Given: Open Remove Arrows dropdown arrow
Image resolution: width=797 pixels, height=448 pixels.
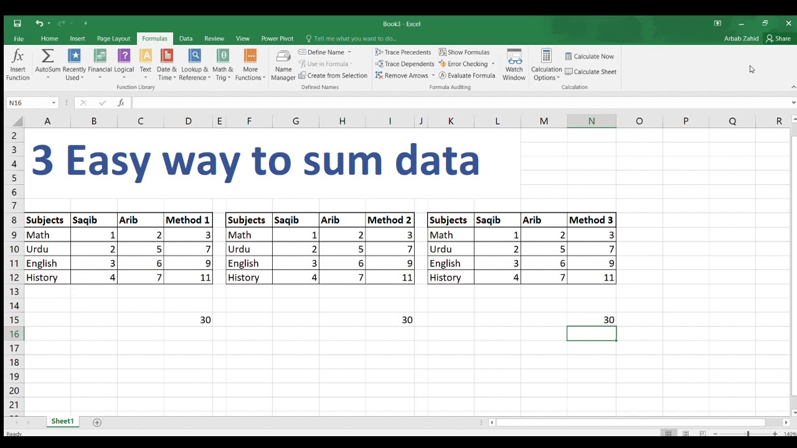Looking at the screenshot, I should (x=433, y=76).
